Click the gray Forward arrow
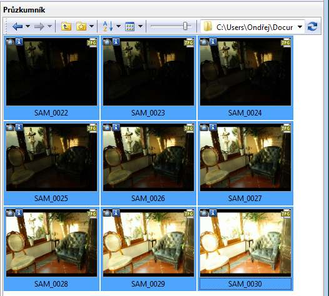329x296 pixels. (39, 26)
